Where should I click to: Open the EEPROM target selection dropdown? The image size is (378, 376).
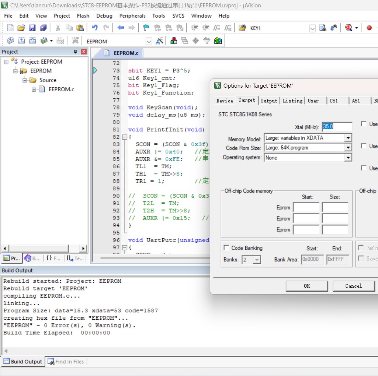[149, 41]
